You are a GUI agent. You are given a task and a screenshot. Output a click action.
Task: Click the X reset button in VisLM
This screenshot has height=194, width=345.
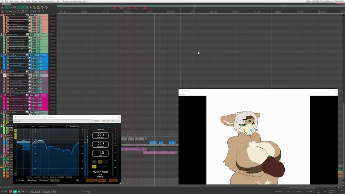pos(94,162)
